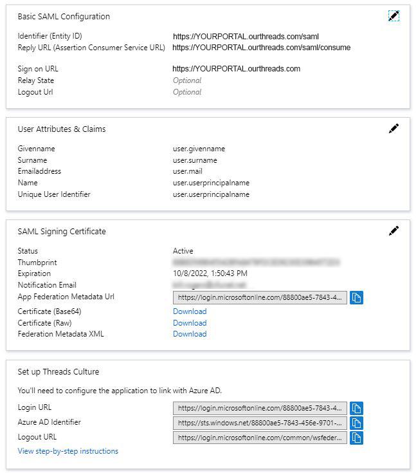Image resolution: width=416 pixels, height=473 pixels.
Task: Edit SAML Signing Certificate pencil icon
Action: point(393,231)
